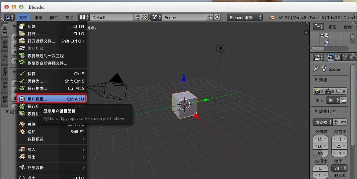357x179 pixels.
Task: Choose 恢复到自动存档文件... entry
Action: [x=52, y=63]
